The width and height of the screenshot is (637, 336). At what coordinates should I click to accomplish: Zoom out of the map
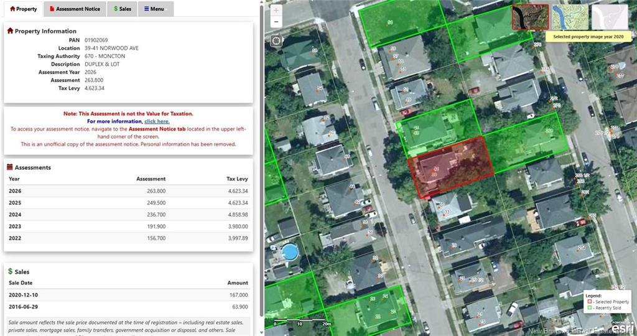pos(276,22)
